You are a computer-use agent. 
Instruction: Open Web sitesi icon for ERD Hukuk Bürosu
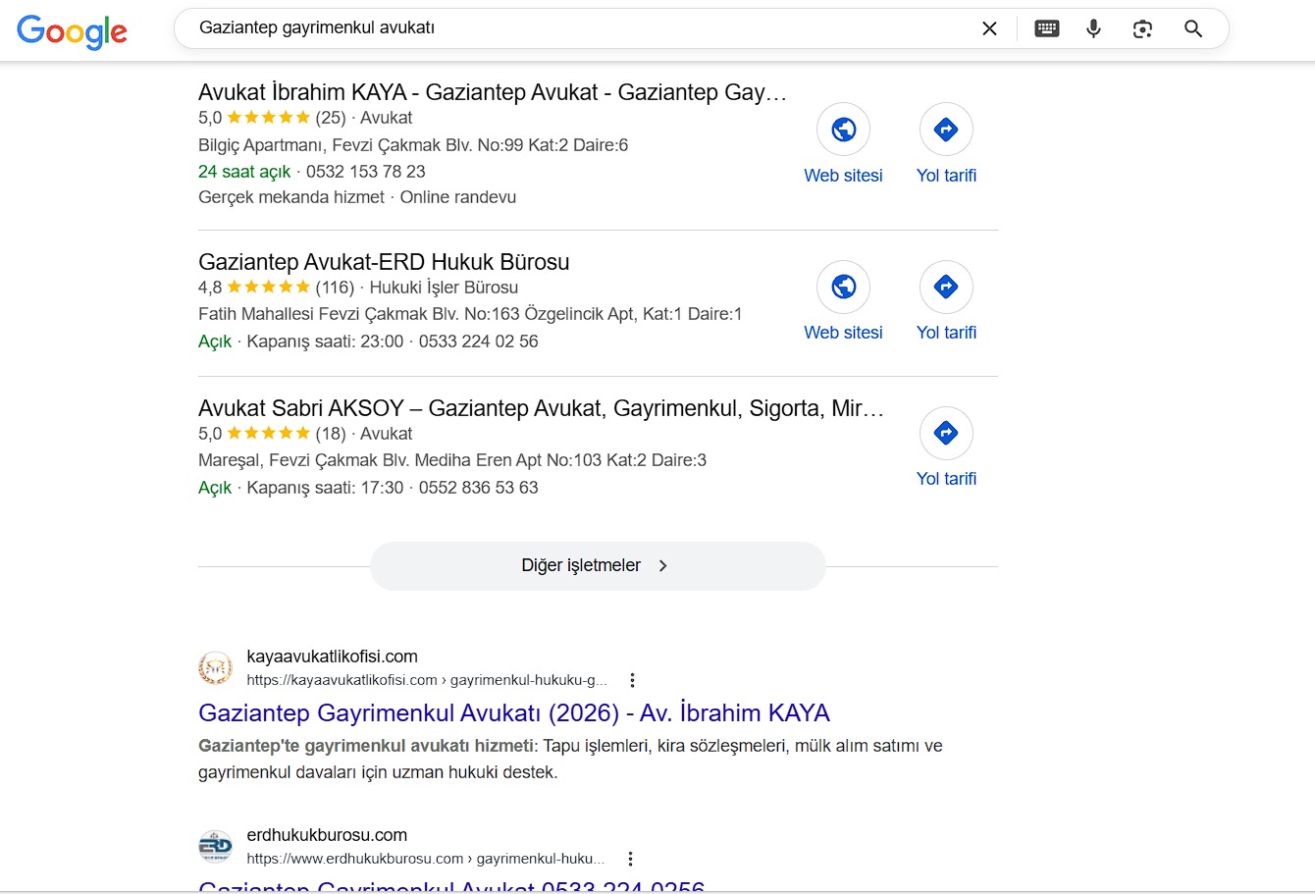click(843, 287)
